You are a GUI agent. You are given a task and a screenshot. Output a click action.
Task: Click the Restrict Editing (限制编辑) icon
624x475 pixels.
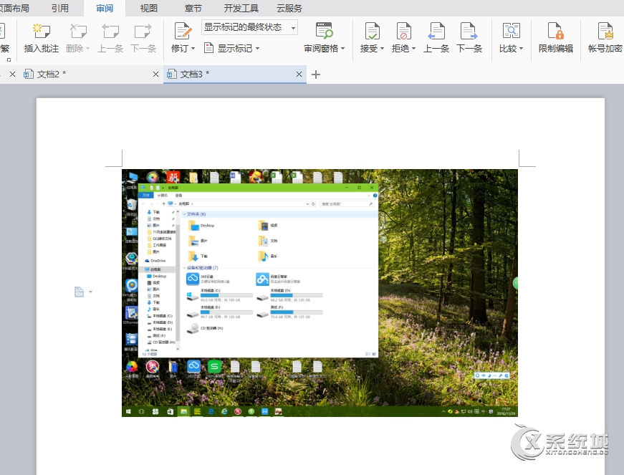[555, 31]
